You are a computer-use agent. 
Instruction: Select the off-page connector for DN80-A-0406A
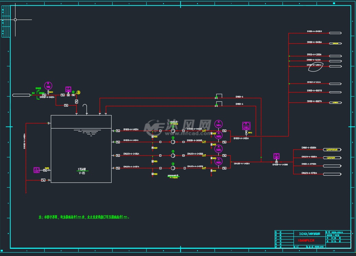tap(335, 43)
